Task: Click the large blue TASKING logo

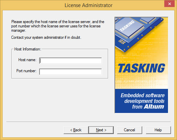Action: (142, 68)
